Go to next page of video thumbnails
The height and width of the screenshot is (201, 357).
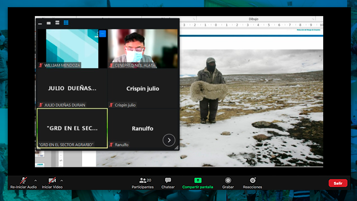[x=169, y=140]
